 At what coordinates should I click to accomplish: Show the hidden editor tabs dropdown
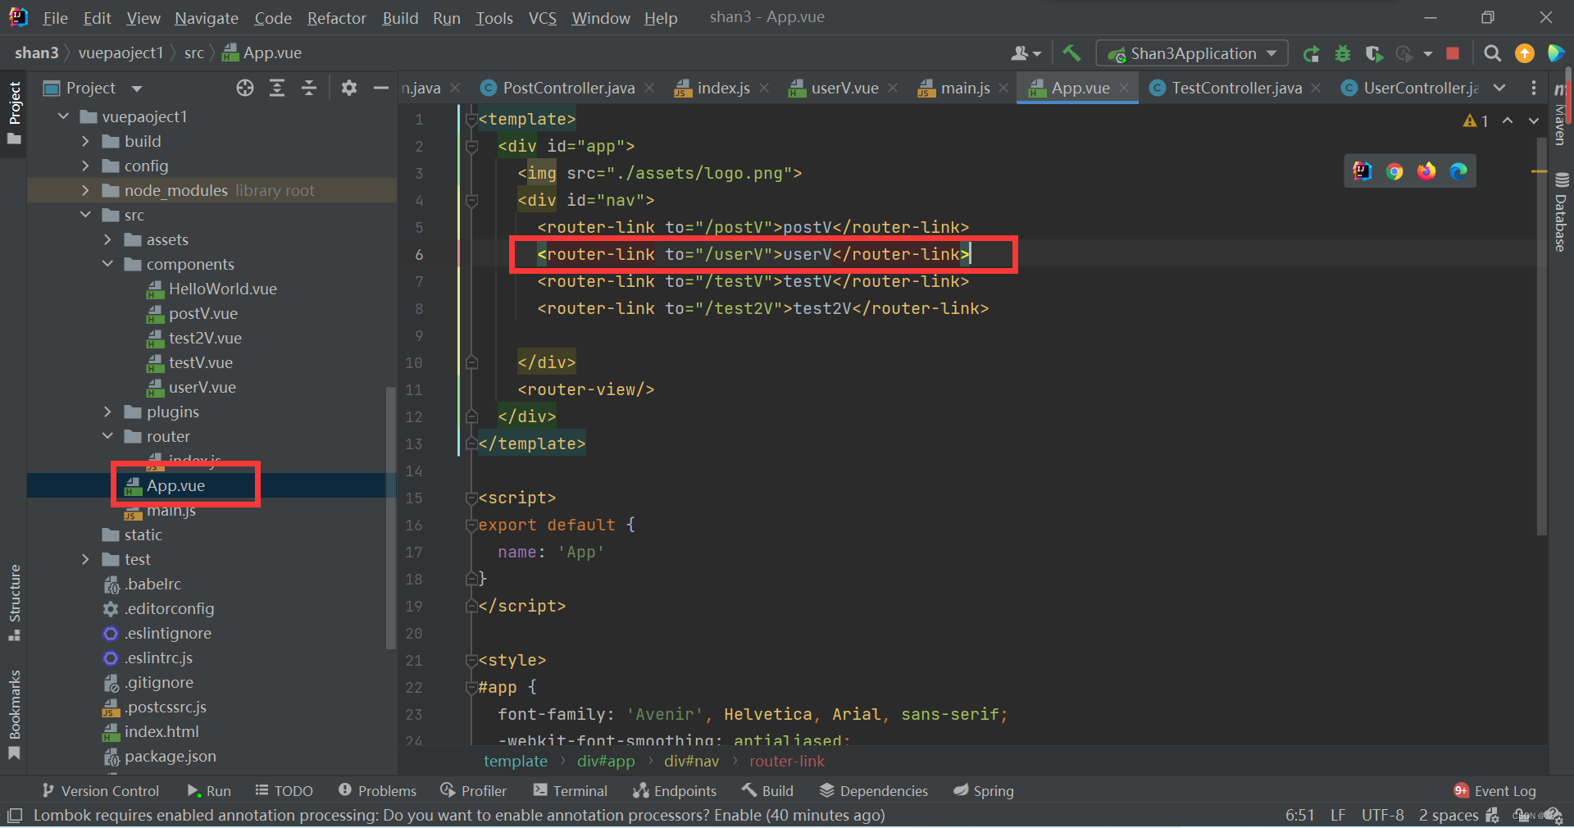click(1499, 88)
